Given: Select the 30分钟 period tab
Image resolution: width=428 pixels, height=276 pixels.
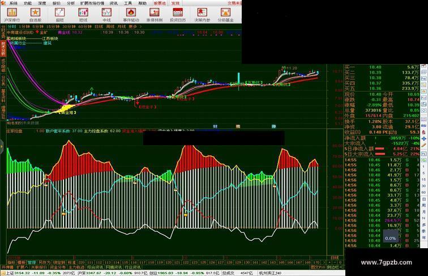Looking at the screenshot, I should [69, 27].
